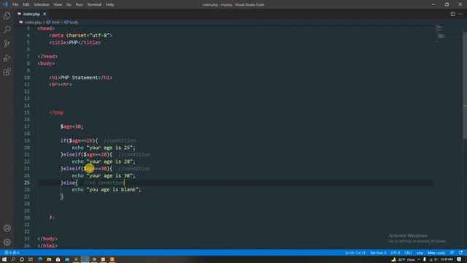Click the clock in system tray
The image size is (467, 263).
[447, 259]
